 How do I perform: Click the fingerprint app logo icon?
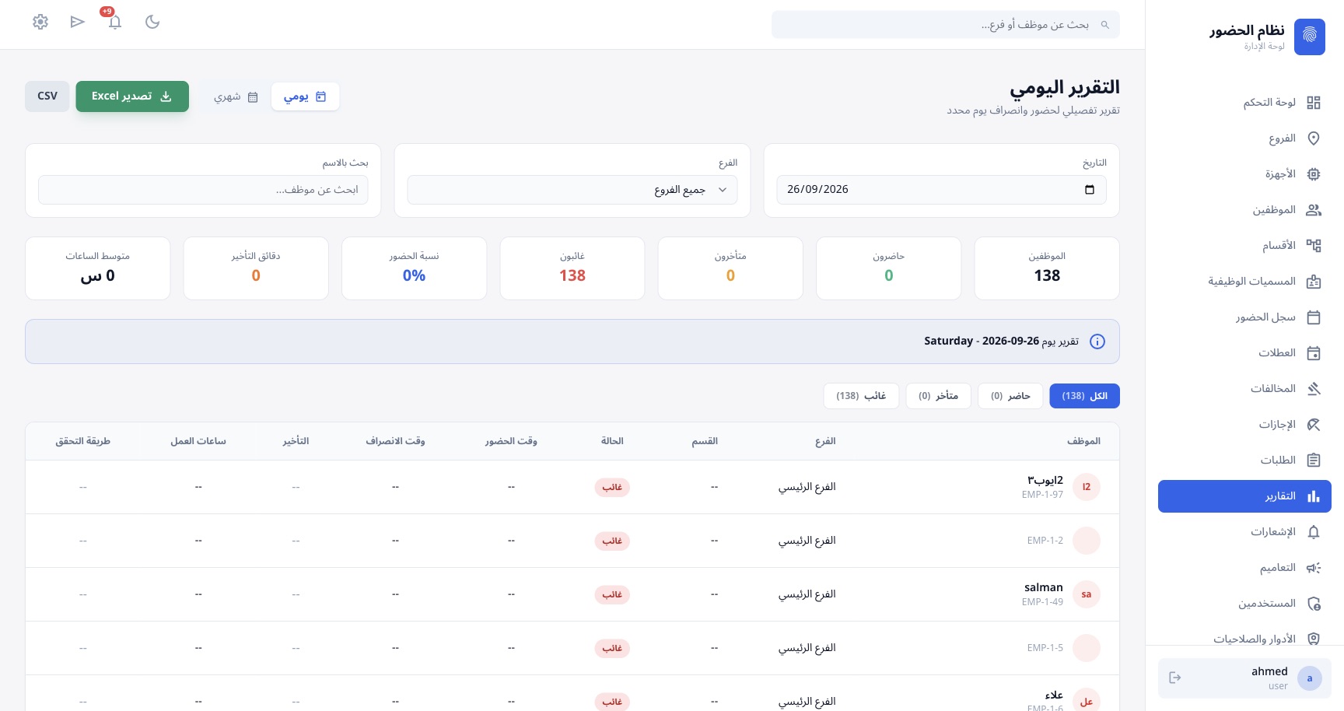pos(1309,37)
